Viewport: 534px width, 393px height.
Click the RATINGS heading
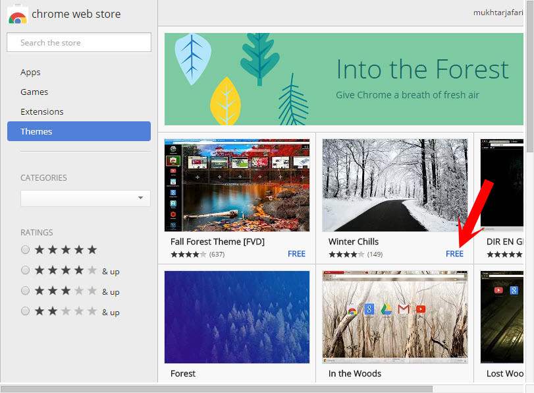(x=36, y=232)
